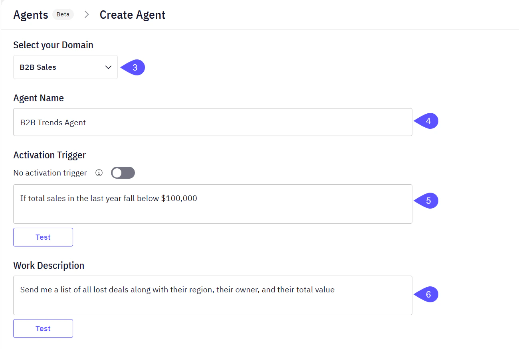
Task: Click Test under the Activation Trigger field
Action: click(43, 237)
